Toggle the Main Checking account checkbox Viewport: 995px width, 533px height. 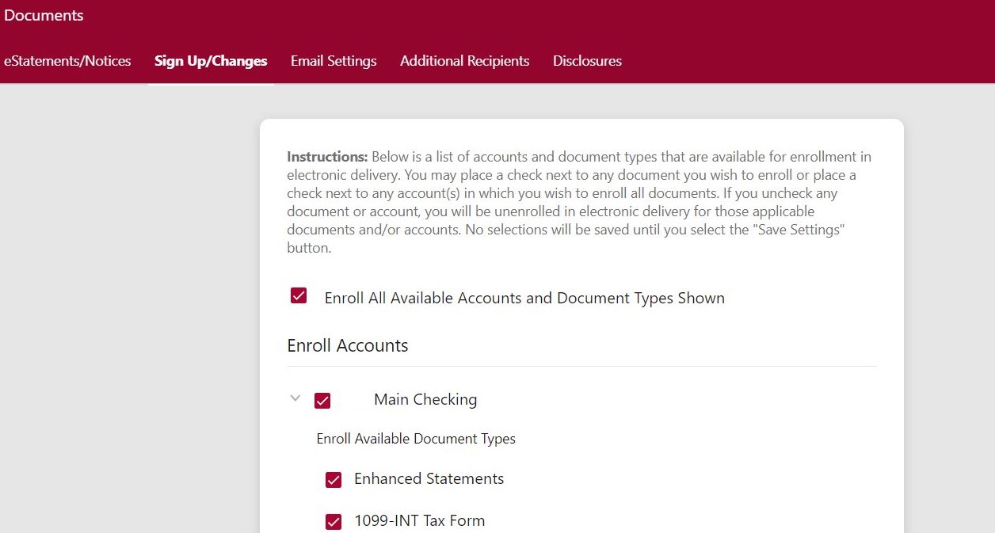tap(322, 401)
